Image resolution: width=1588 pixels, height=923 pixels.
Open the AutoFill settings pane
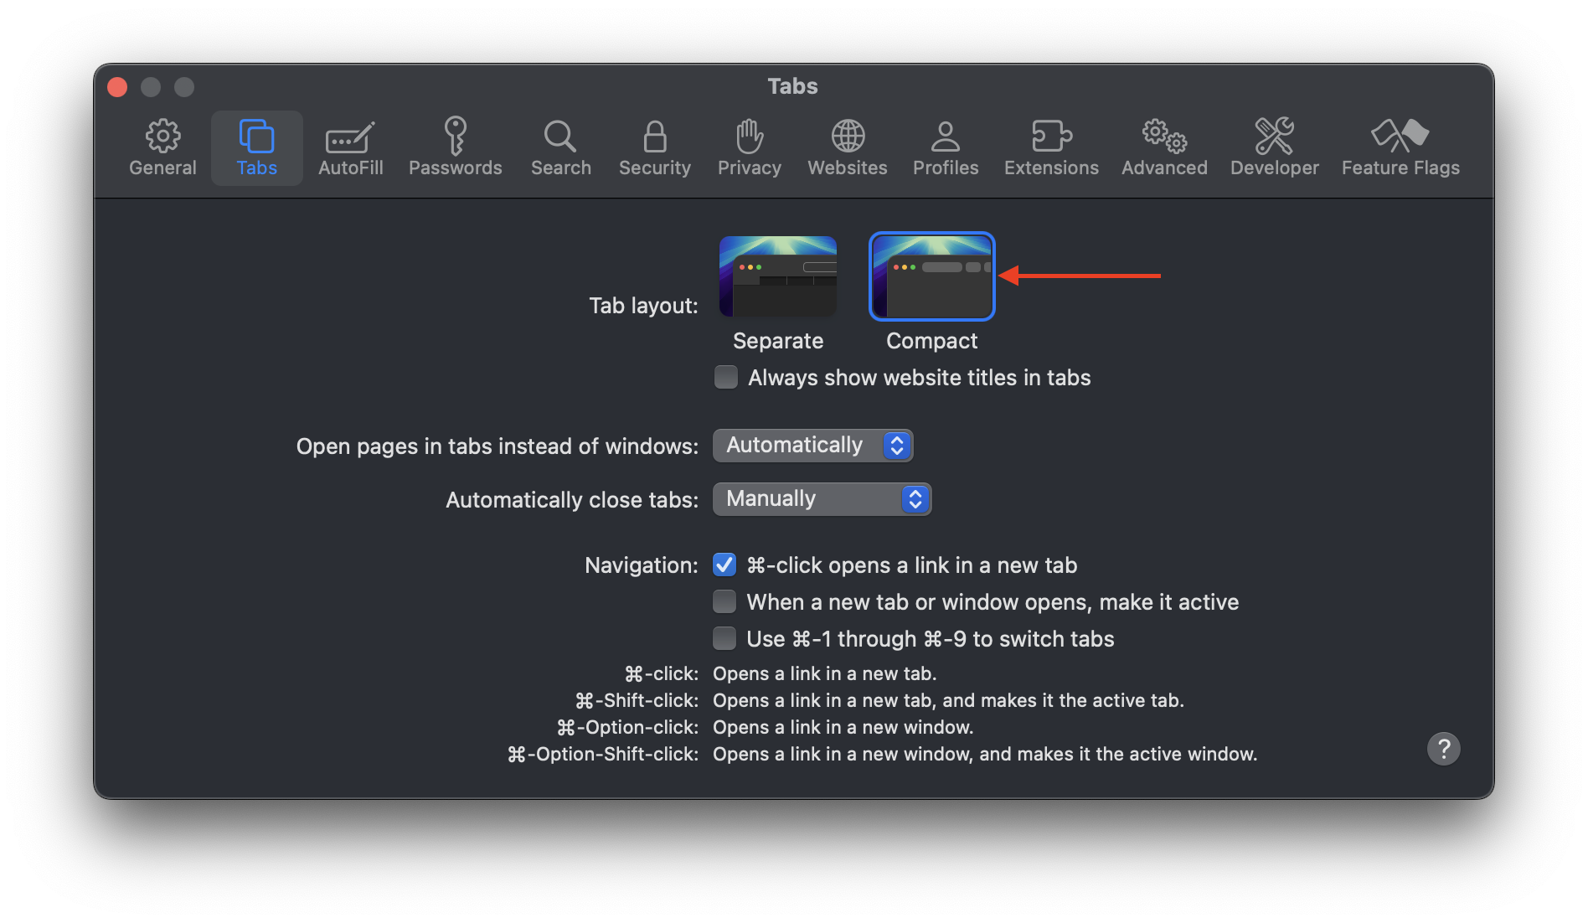tap(350, 147)
